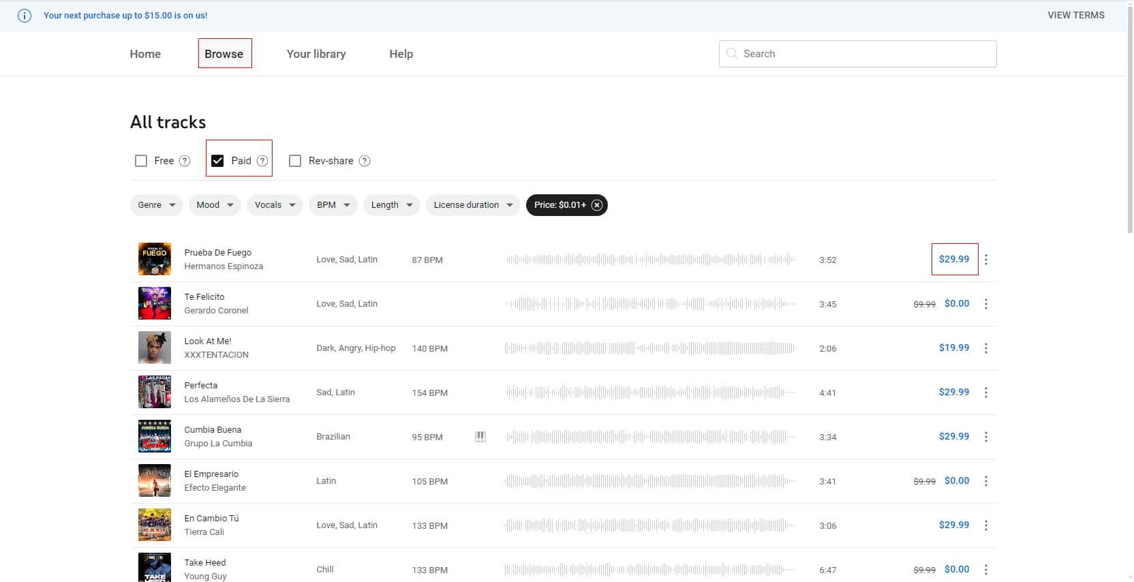Open three-dot menu for El Empresario
The image size is (1134, 582).
pos(986,481)
